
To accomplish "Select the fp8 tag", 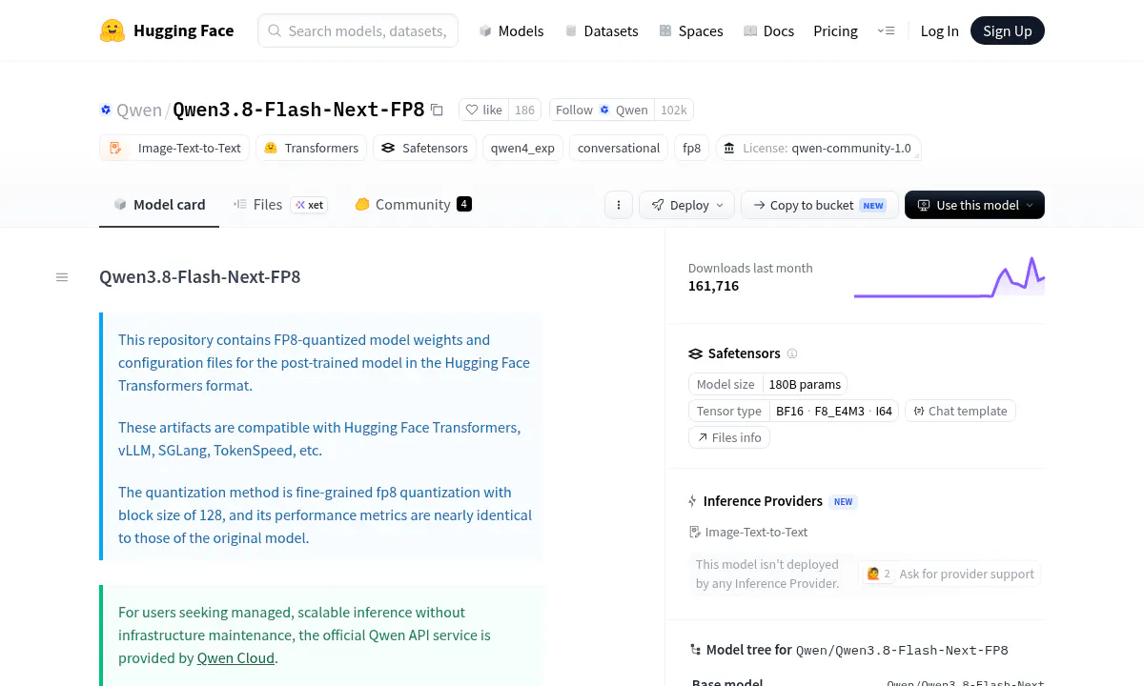I will (x=692, y=148).
